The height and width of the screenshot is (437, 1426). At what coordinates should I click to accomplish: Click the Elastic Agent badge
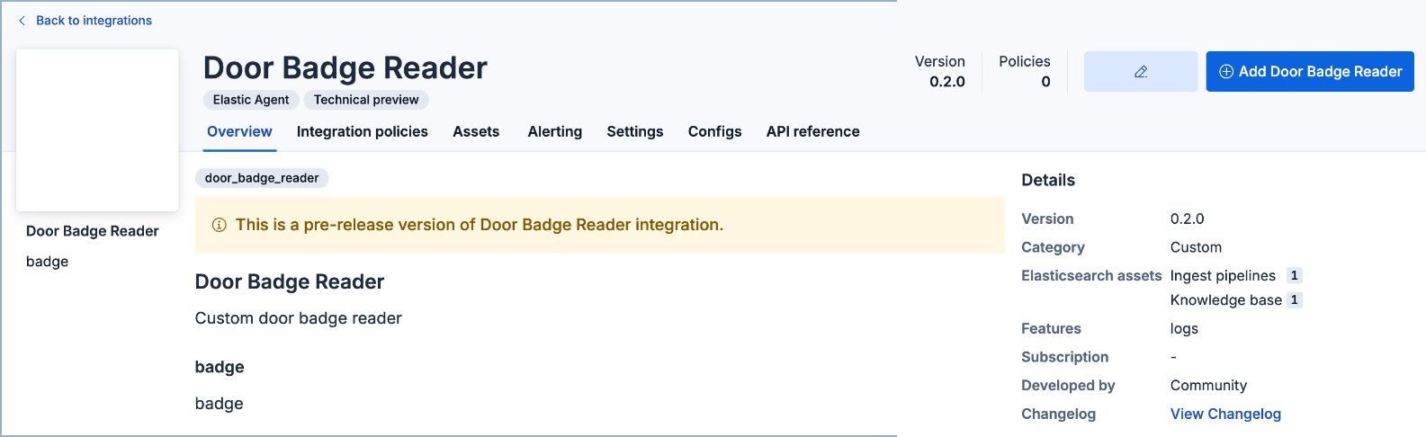coord(251,100)
